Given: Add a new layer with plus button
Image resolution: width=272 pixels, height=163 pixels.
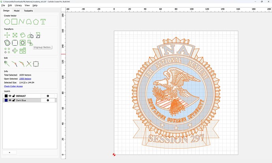Looking at the screenshot, I should click(9, 152).
